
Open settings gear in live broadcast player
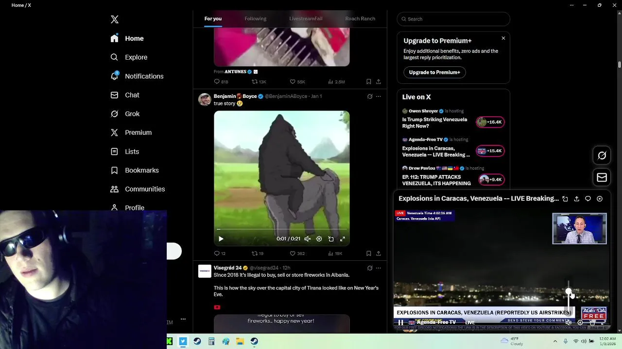(x=580, y=323)
